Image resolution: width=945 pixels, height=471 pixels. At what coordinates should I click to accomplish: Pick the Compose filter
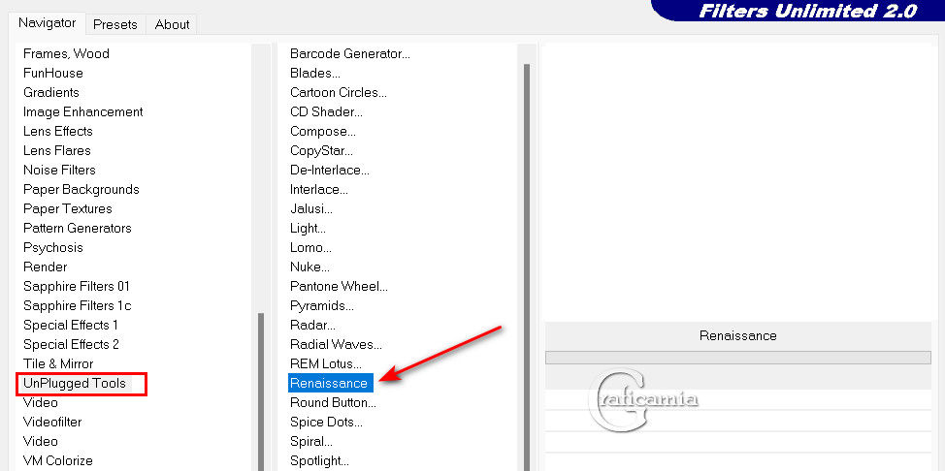[323, 131]
